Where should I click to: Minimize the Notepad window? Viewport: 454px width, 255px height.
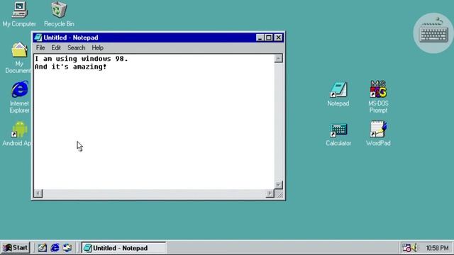click(260, 38)
